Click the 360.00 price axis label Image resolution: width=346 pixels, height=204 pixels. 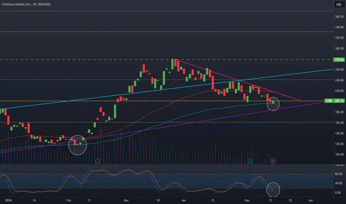pos(339,17)
